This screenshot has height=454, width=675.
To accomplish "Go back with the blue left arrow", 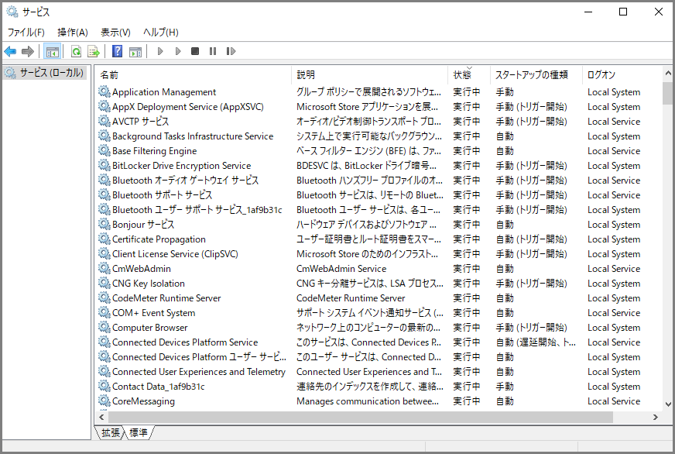I will 10,52.
